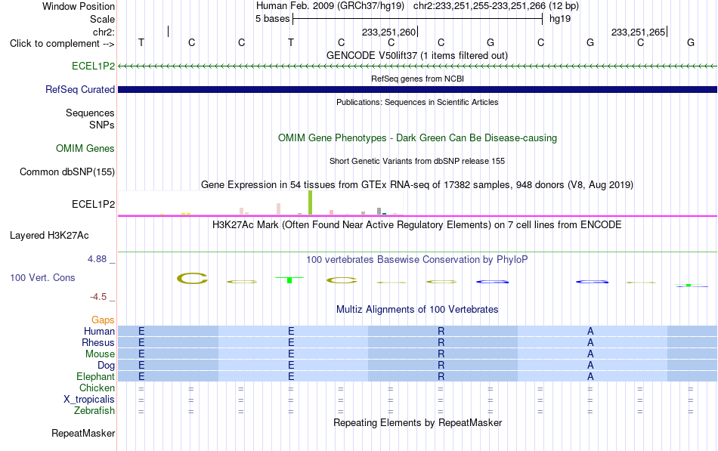Screen dimensions: 718x451
Task: Open the H3K27Ac Mark track title
Action: 417,225
